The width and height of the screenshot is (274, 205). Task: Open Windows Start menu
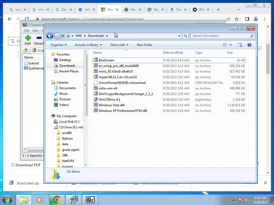(x=7, y=200)
